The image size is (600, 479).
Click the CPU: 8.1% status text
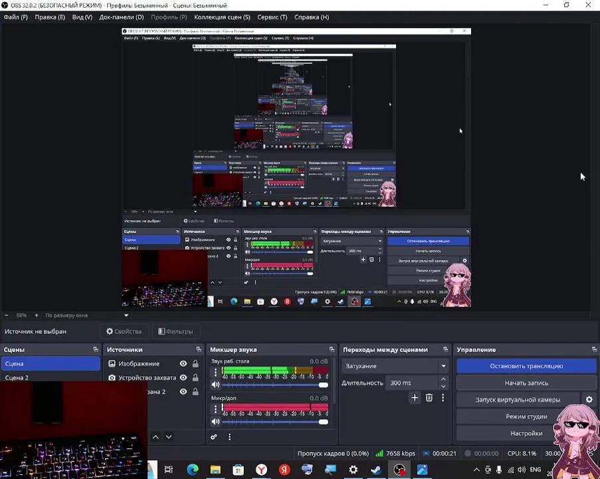521,453
